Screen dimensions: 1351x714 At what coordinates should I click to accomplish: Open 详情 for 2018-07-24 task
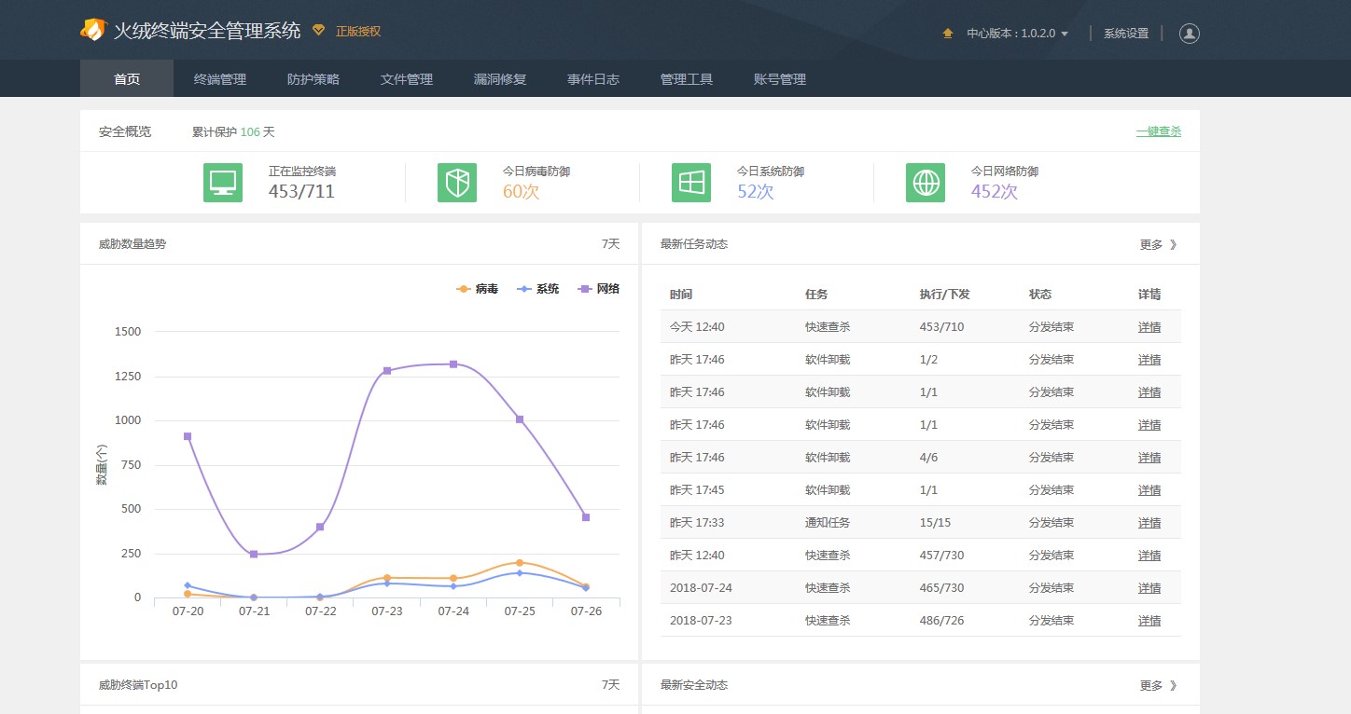(x=1149, y=588)
